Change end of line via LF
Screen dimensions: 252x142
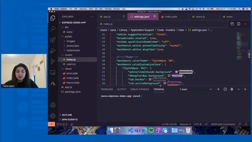pos(206,124)
